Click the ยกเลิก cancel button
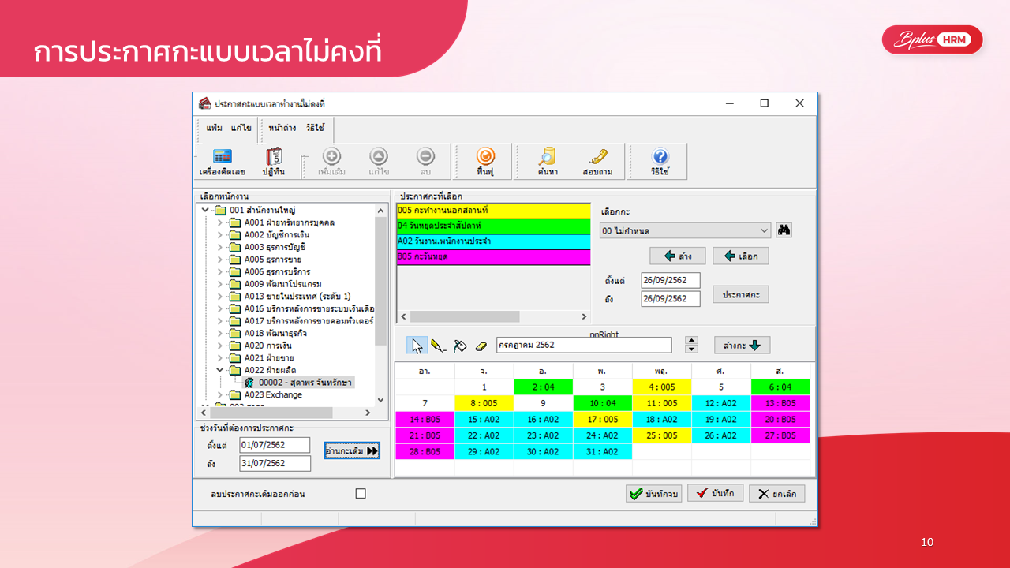The image size is (1010, 568). point(777,494)
